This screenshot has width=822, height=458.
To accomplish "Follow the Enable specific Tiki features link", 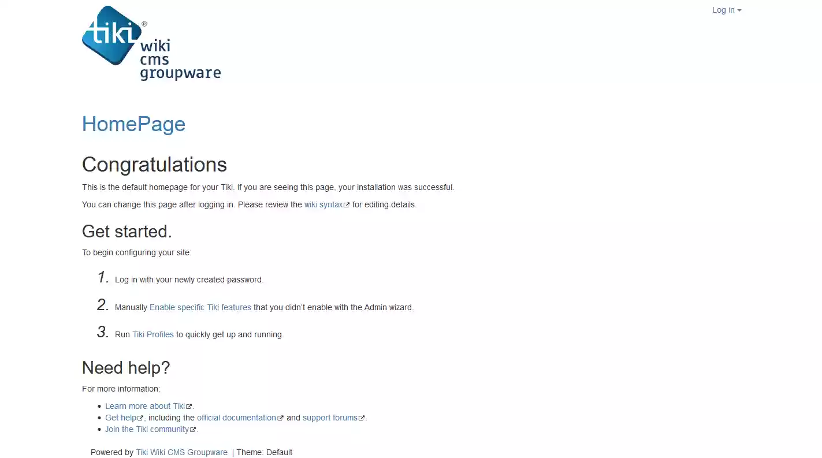I will [x=200, y=307].
